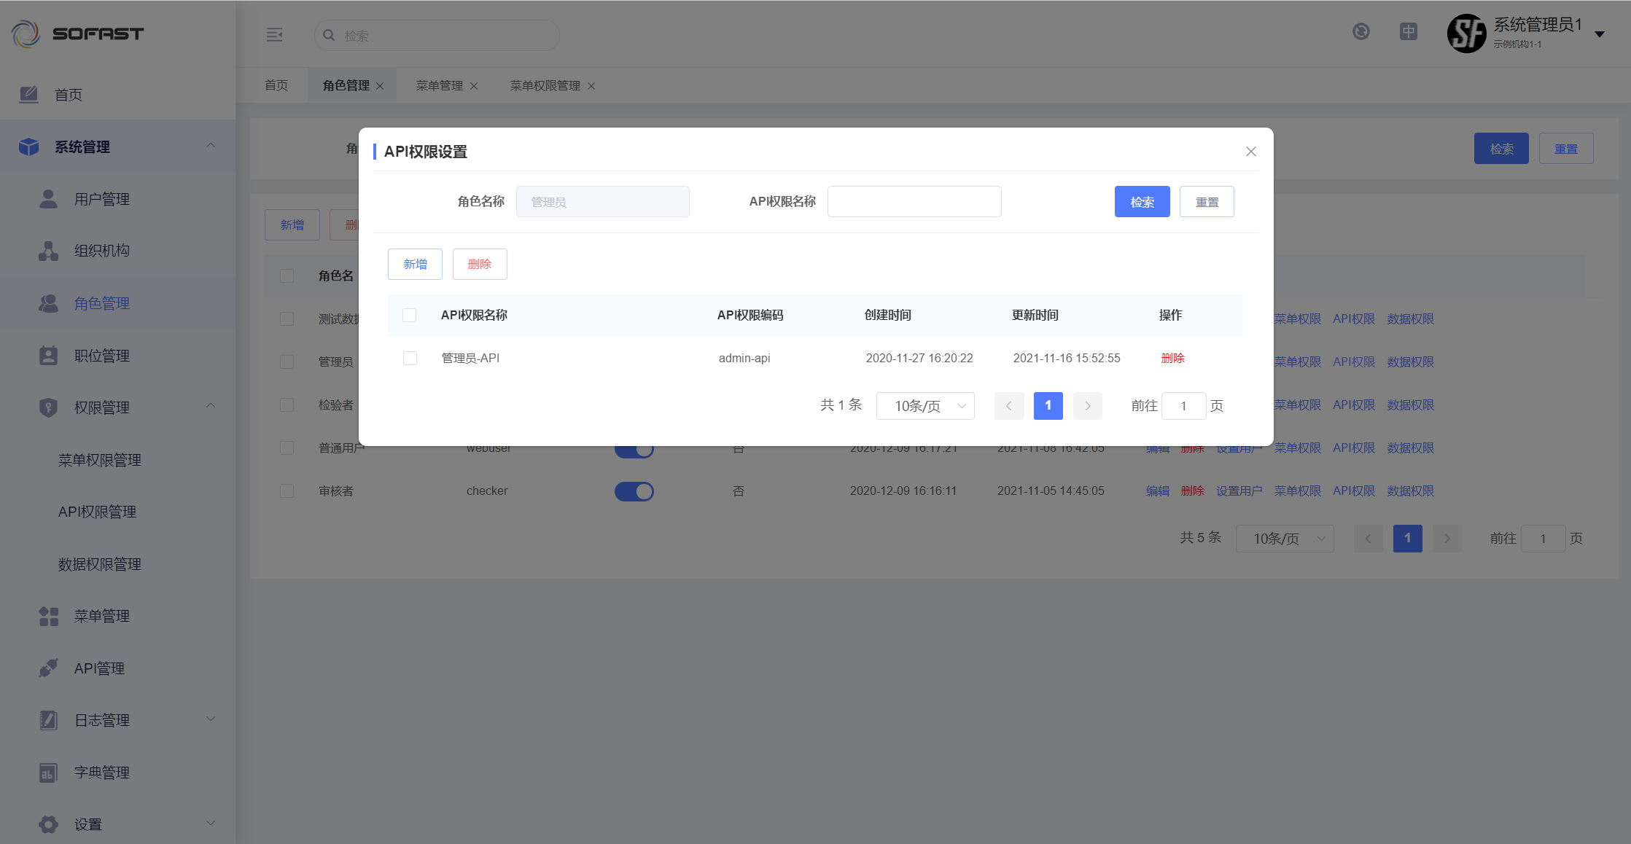Switch to the 菜单管理 tab
The height and width of the screenshot is (844, 1631).
point(439,86)
